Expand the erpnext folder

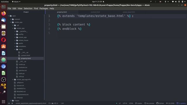point(11,19)
